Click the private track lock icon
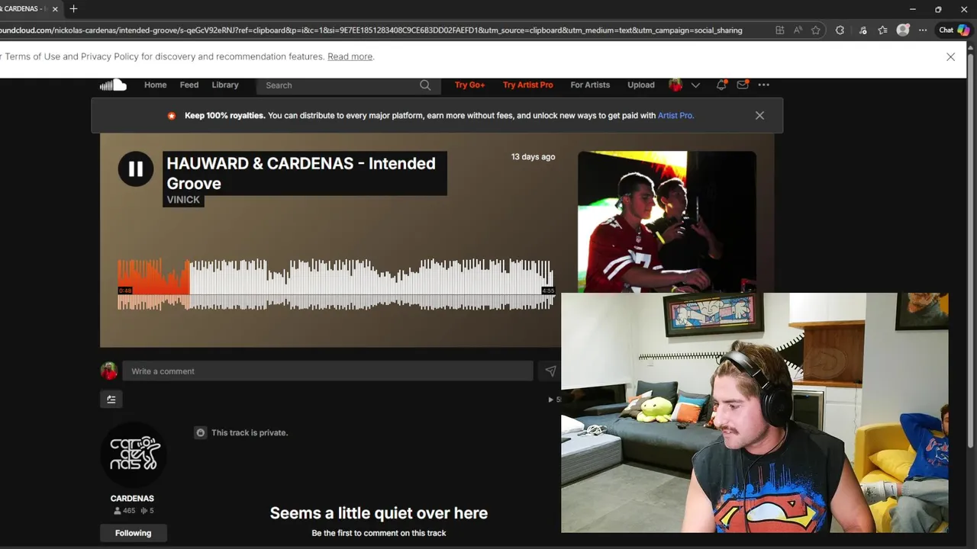The image size is (977, 549). (x=201, y=432)
